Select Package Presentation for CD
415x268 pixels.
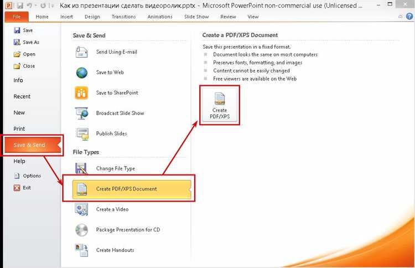click(x=127, y=230)
